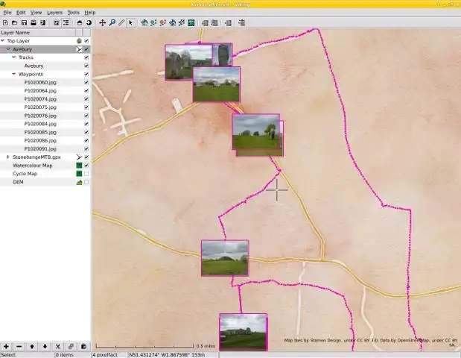The width and height of the screenshot is (461, 358).
Task: Disable the Watercolour Map layer checkbox
Action: [x=86, y=166]
